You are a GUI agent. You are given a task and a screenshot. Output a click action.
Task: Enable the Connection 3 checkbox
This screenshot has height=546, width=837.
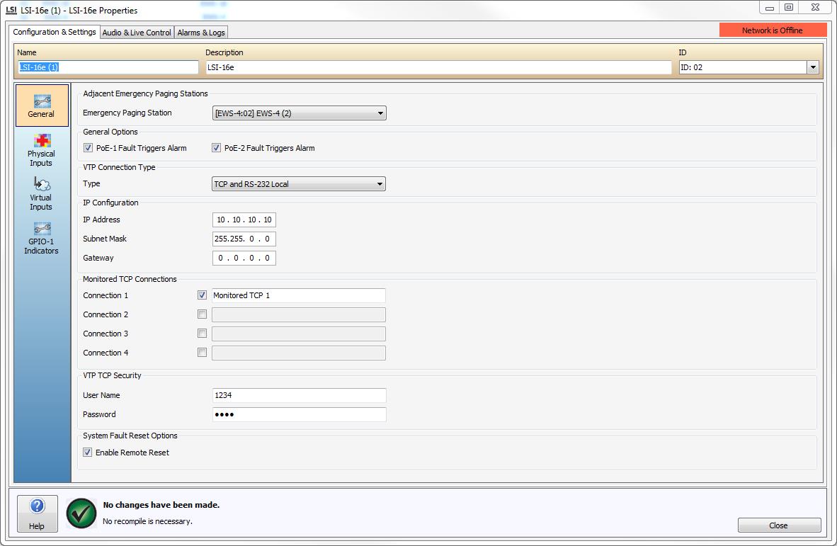pos(202,334)
